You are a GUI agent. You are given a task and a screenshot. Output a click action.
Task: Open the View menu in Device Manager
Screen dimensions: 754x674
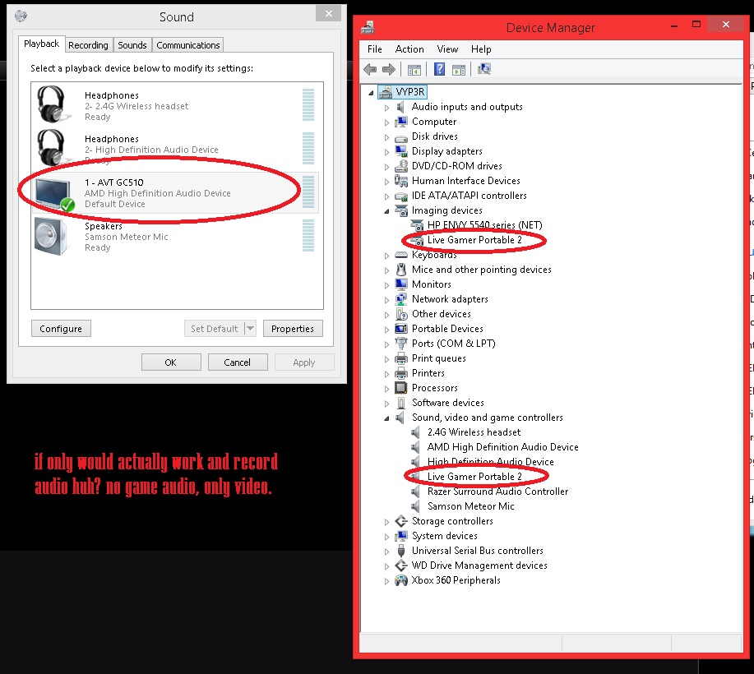click(x=447, y=49)
